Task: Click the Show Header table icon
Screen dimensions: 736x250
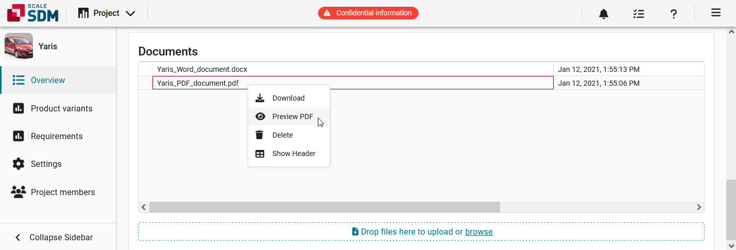Action: pos(260,153)
